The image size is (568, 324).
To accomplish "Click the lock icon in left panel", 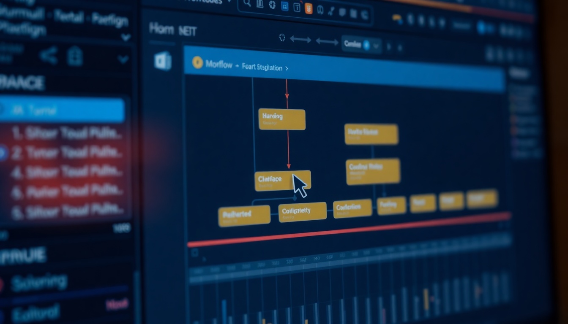I will (x=75, y=57).
